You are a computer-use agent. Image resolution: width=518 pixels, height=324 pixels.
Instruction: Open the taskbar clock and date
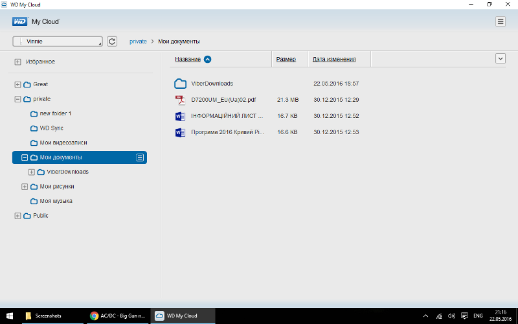coord(501,316)
